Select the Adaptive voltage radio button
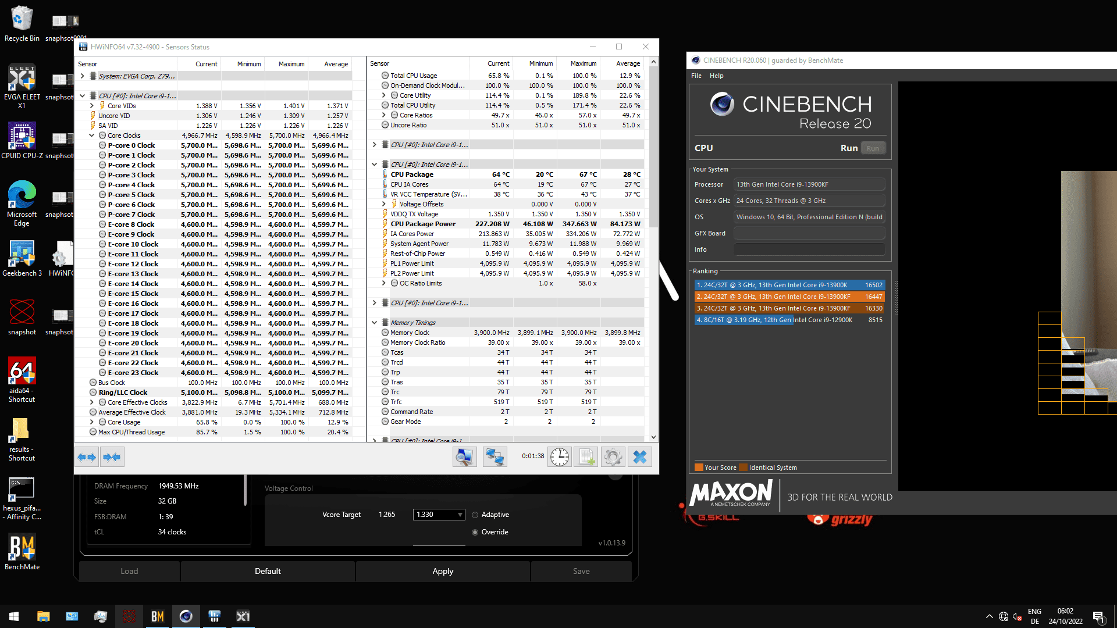This screenshot has height=628, width=1117. click(x=475, y=515)
